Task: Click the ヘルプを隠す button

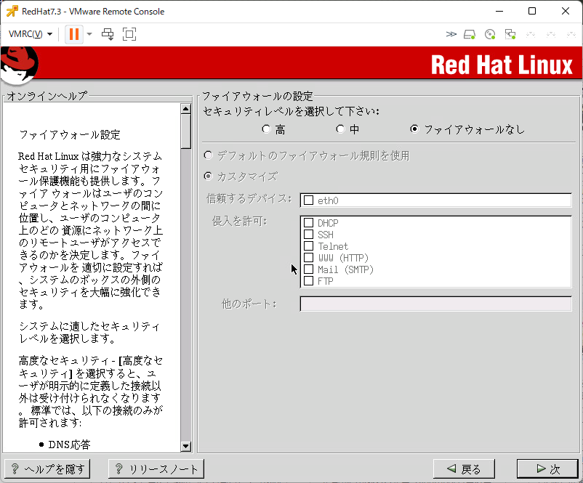Action: (x=47, y=469)
